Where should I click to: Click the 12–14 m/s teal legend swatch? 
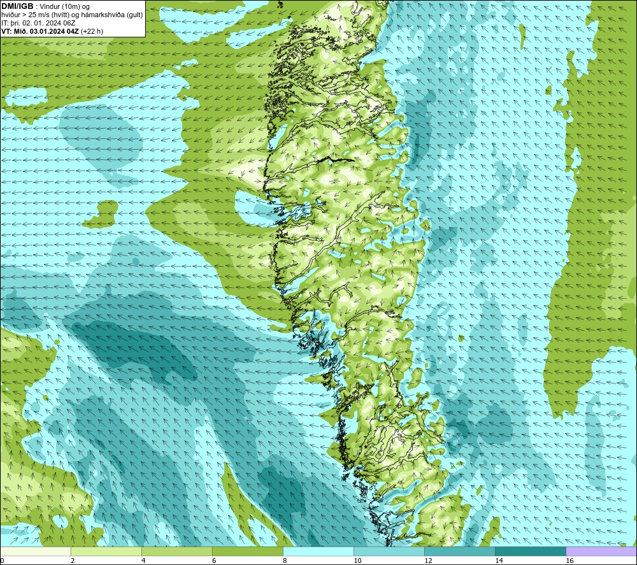(x=460, y=551)
